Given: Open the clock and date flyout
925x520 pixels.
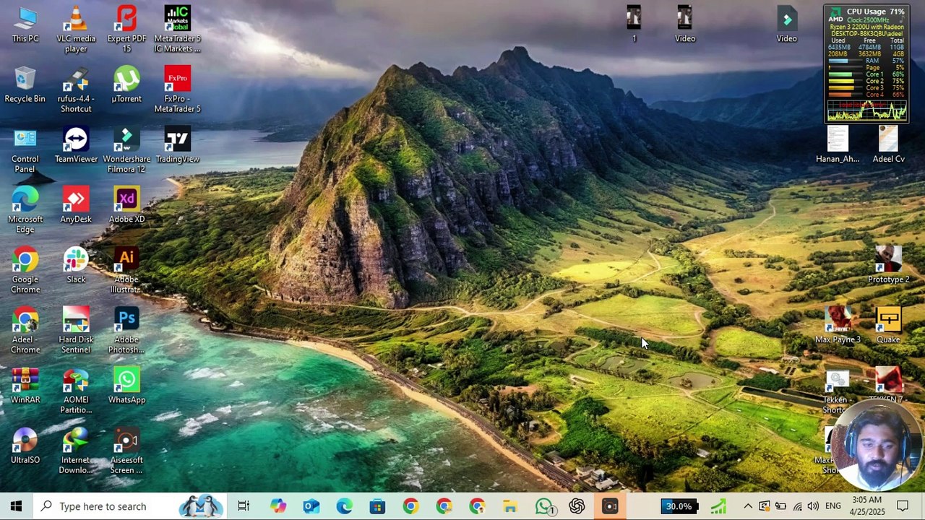Looking at the screenshot, I should click(866, 506).
